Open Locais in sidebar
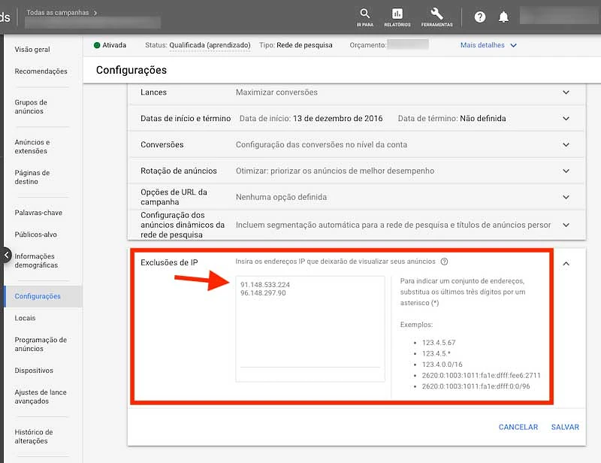The image size is (601, 463). point(25,318)
